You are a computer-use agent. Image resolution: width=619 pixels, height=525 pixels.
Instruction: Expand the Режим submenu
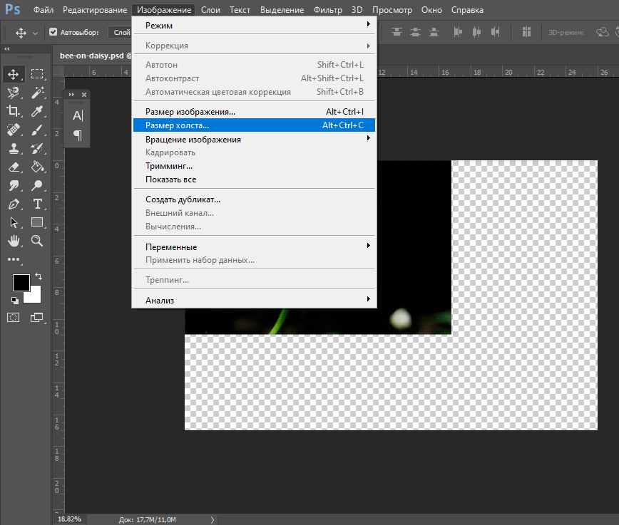tap(254, 25)
